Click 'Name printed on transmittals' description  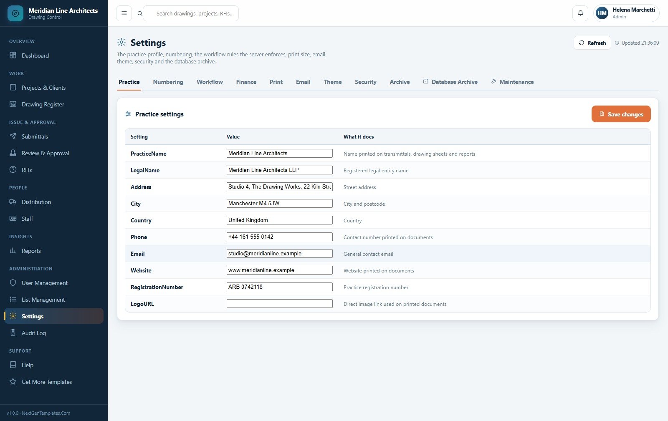[409, 154]
